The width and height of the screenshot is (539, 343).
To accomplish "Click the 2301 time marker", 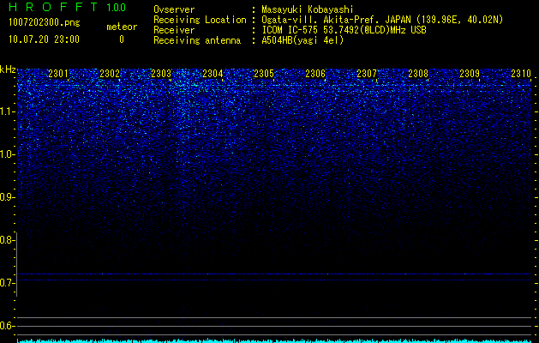I will [x=58, y=73].
